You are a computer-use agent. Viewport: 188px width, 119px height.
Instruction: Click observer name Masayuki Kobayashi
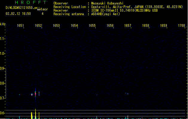click(x=107, y=3)
